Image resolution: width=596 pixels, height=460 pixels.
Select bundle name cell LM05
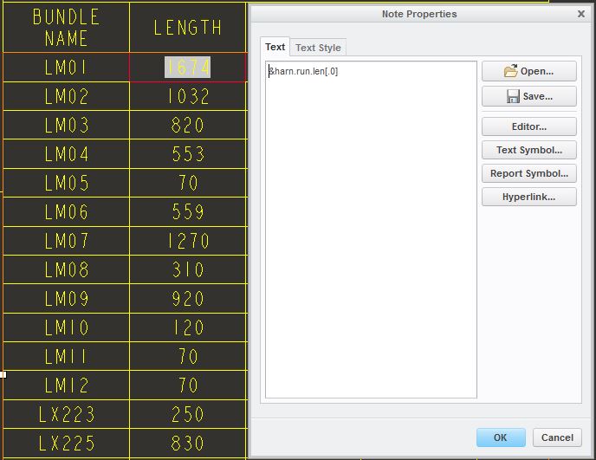(66, 183)
